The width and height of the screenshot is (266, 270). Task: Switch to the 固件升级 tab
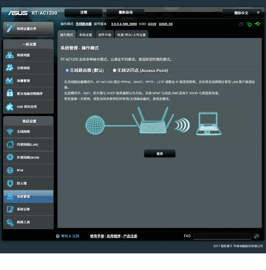pyautogui.click(x=104, y=34)
